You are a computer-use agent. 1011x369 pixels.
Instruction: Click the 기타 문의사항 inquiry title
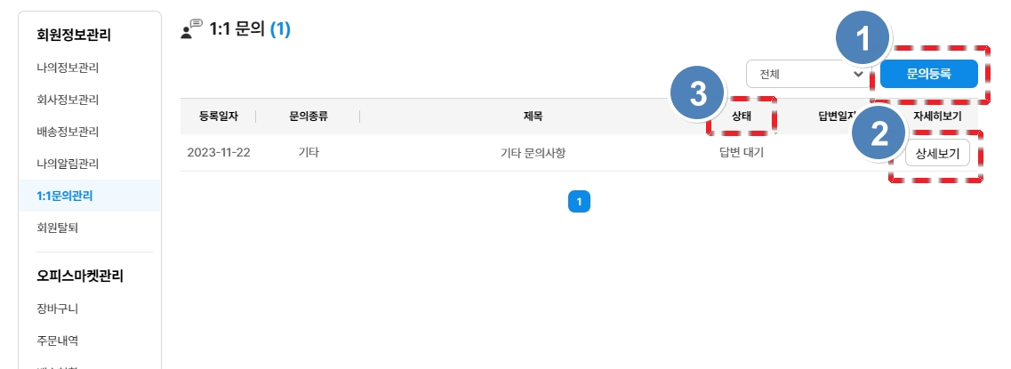tap(534, 152)
